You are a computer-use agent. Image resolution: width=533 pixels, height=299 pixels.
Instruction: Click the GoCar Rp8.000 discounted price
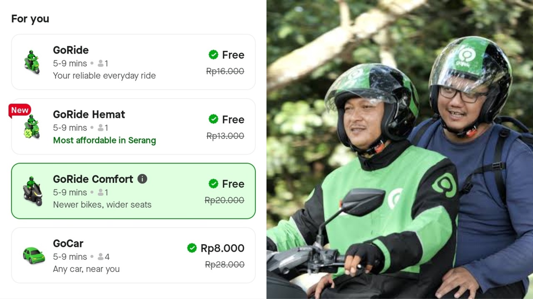tap(222, 248)
